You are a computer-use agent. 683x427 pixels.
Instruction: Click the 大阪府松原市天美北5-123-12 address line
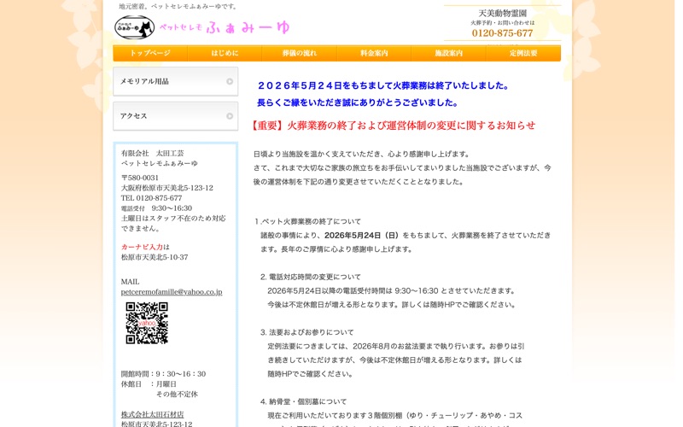click(167, 188)
